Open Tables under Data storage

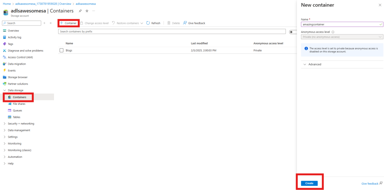tap(16, 117)
